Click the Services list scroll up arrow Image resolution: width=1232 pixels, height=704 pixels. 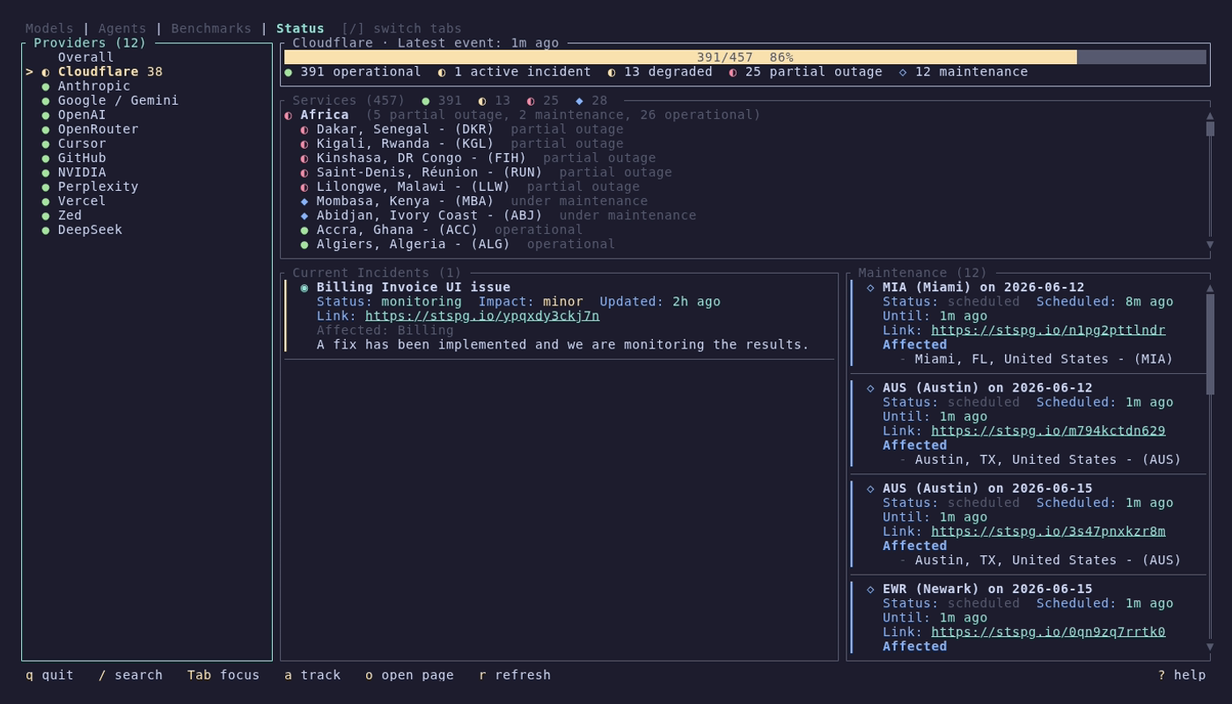click(1210, 115)
